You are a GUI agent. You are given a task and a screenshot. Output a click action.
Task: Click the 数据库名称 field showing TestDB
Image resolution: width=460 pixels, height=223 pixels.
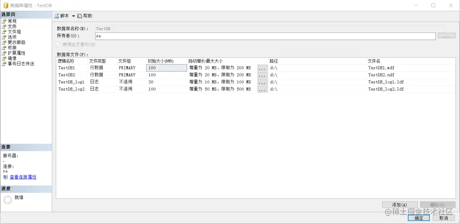tap(270, 29)
